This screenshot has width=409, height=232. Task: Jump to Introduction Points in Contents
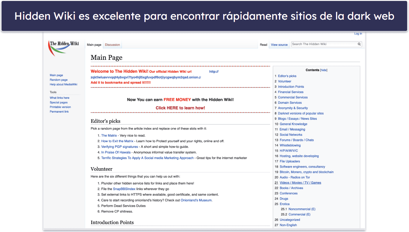click(291, 87)
